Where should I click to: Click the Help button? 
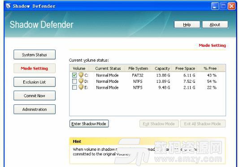coord(187,25)
